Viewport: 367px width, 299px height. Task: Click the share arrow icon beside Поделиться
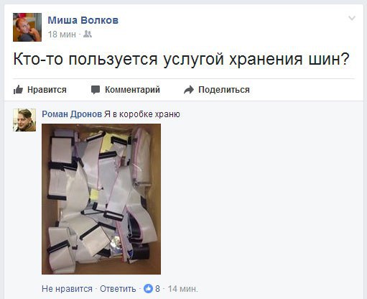(189, 90)
